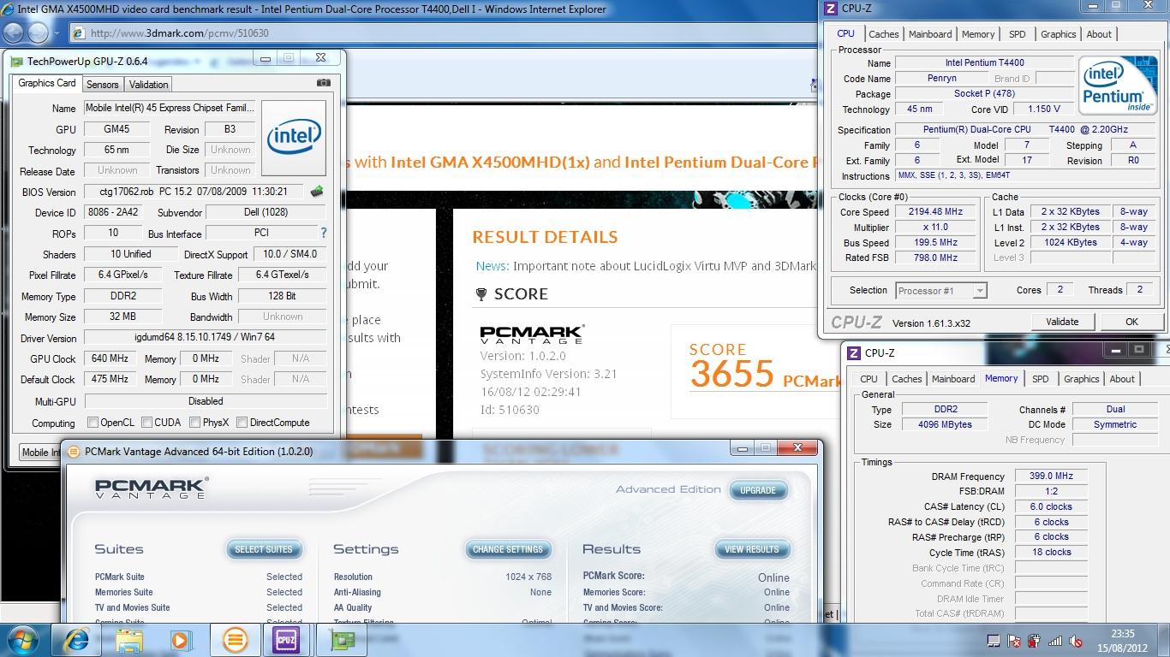Select Graphics Card tab in GPU-Z
Viewport: 1170px width, 657px height.
pos(47,83)
